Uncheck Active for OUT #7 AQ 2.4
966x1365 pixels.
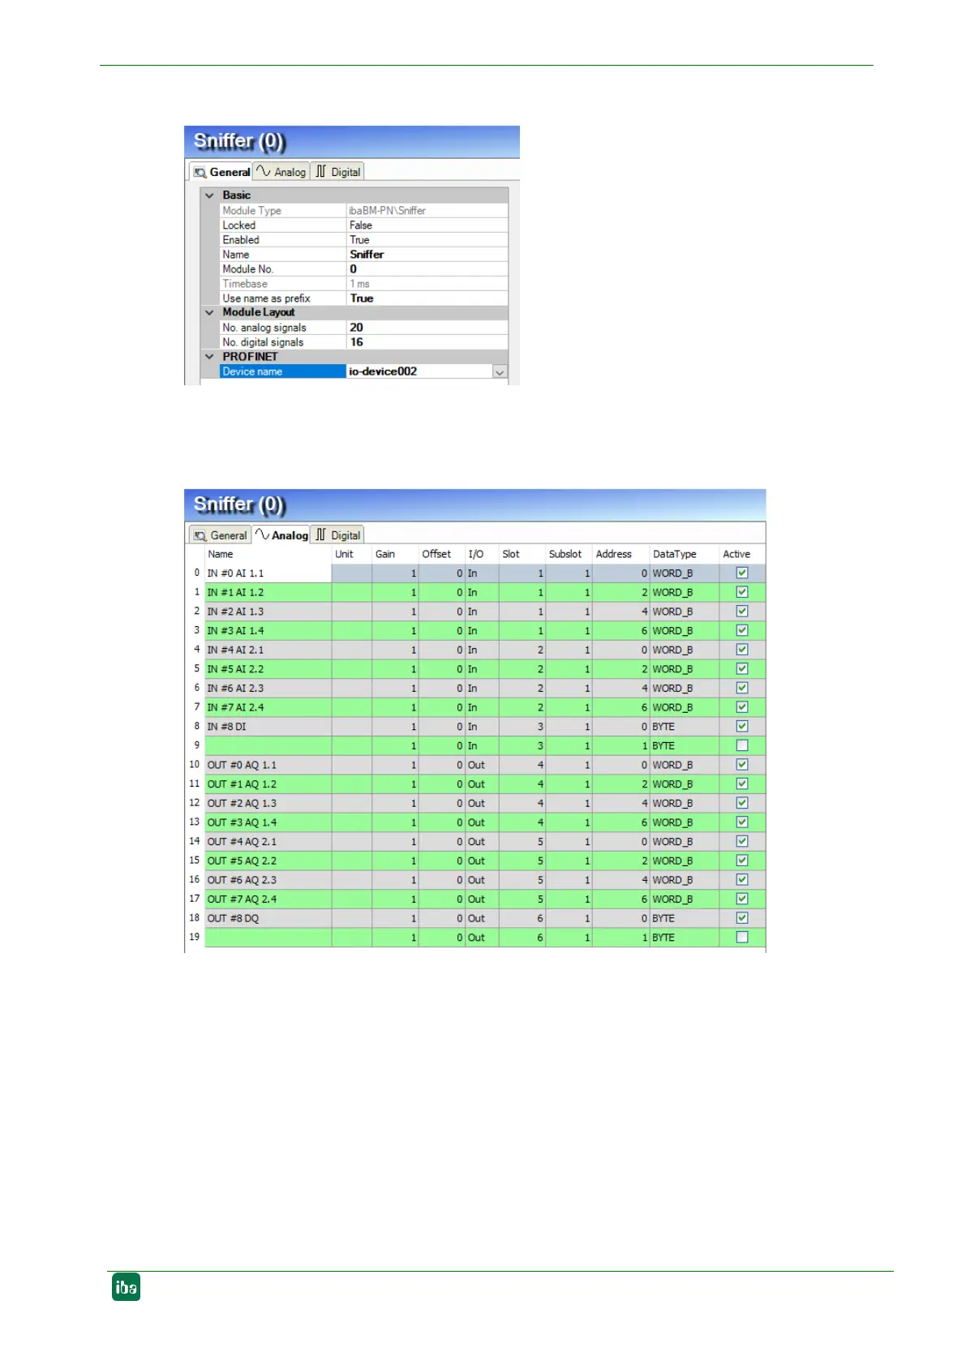click(x=741, y=899)
